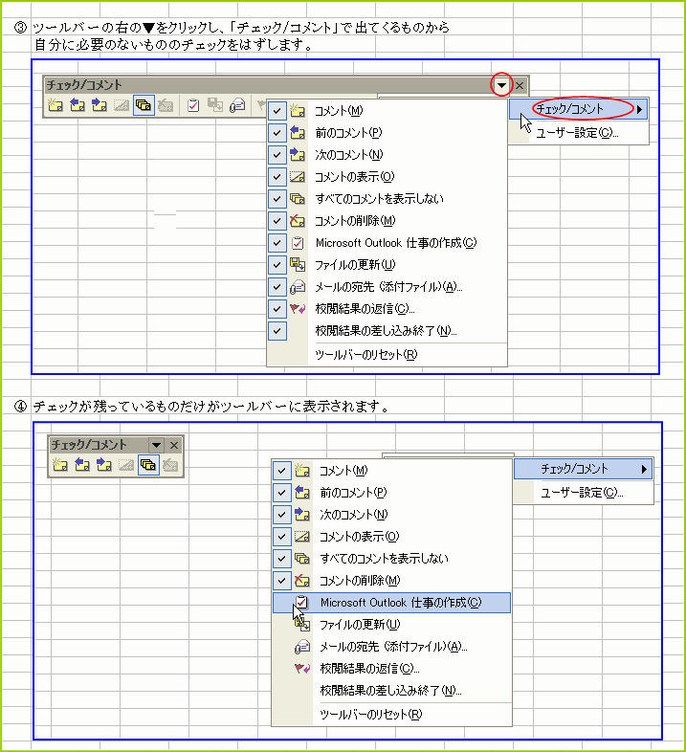This screenshot has height=752, width=686.
Task: Click grayed Show Comment icon on wide toolbar
Action: click(x=121, y=104)
